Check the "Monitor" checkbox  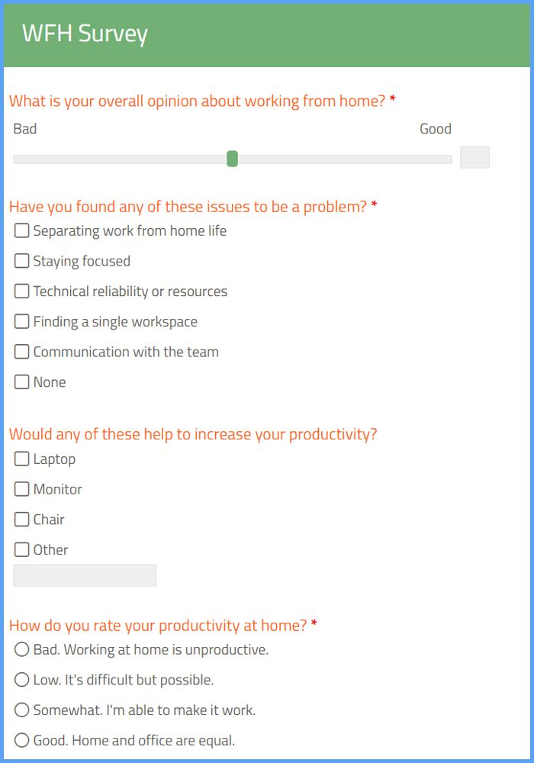(21, 489)
